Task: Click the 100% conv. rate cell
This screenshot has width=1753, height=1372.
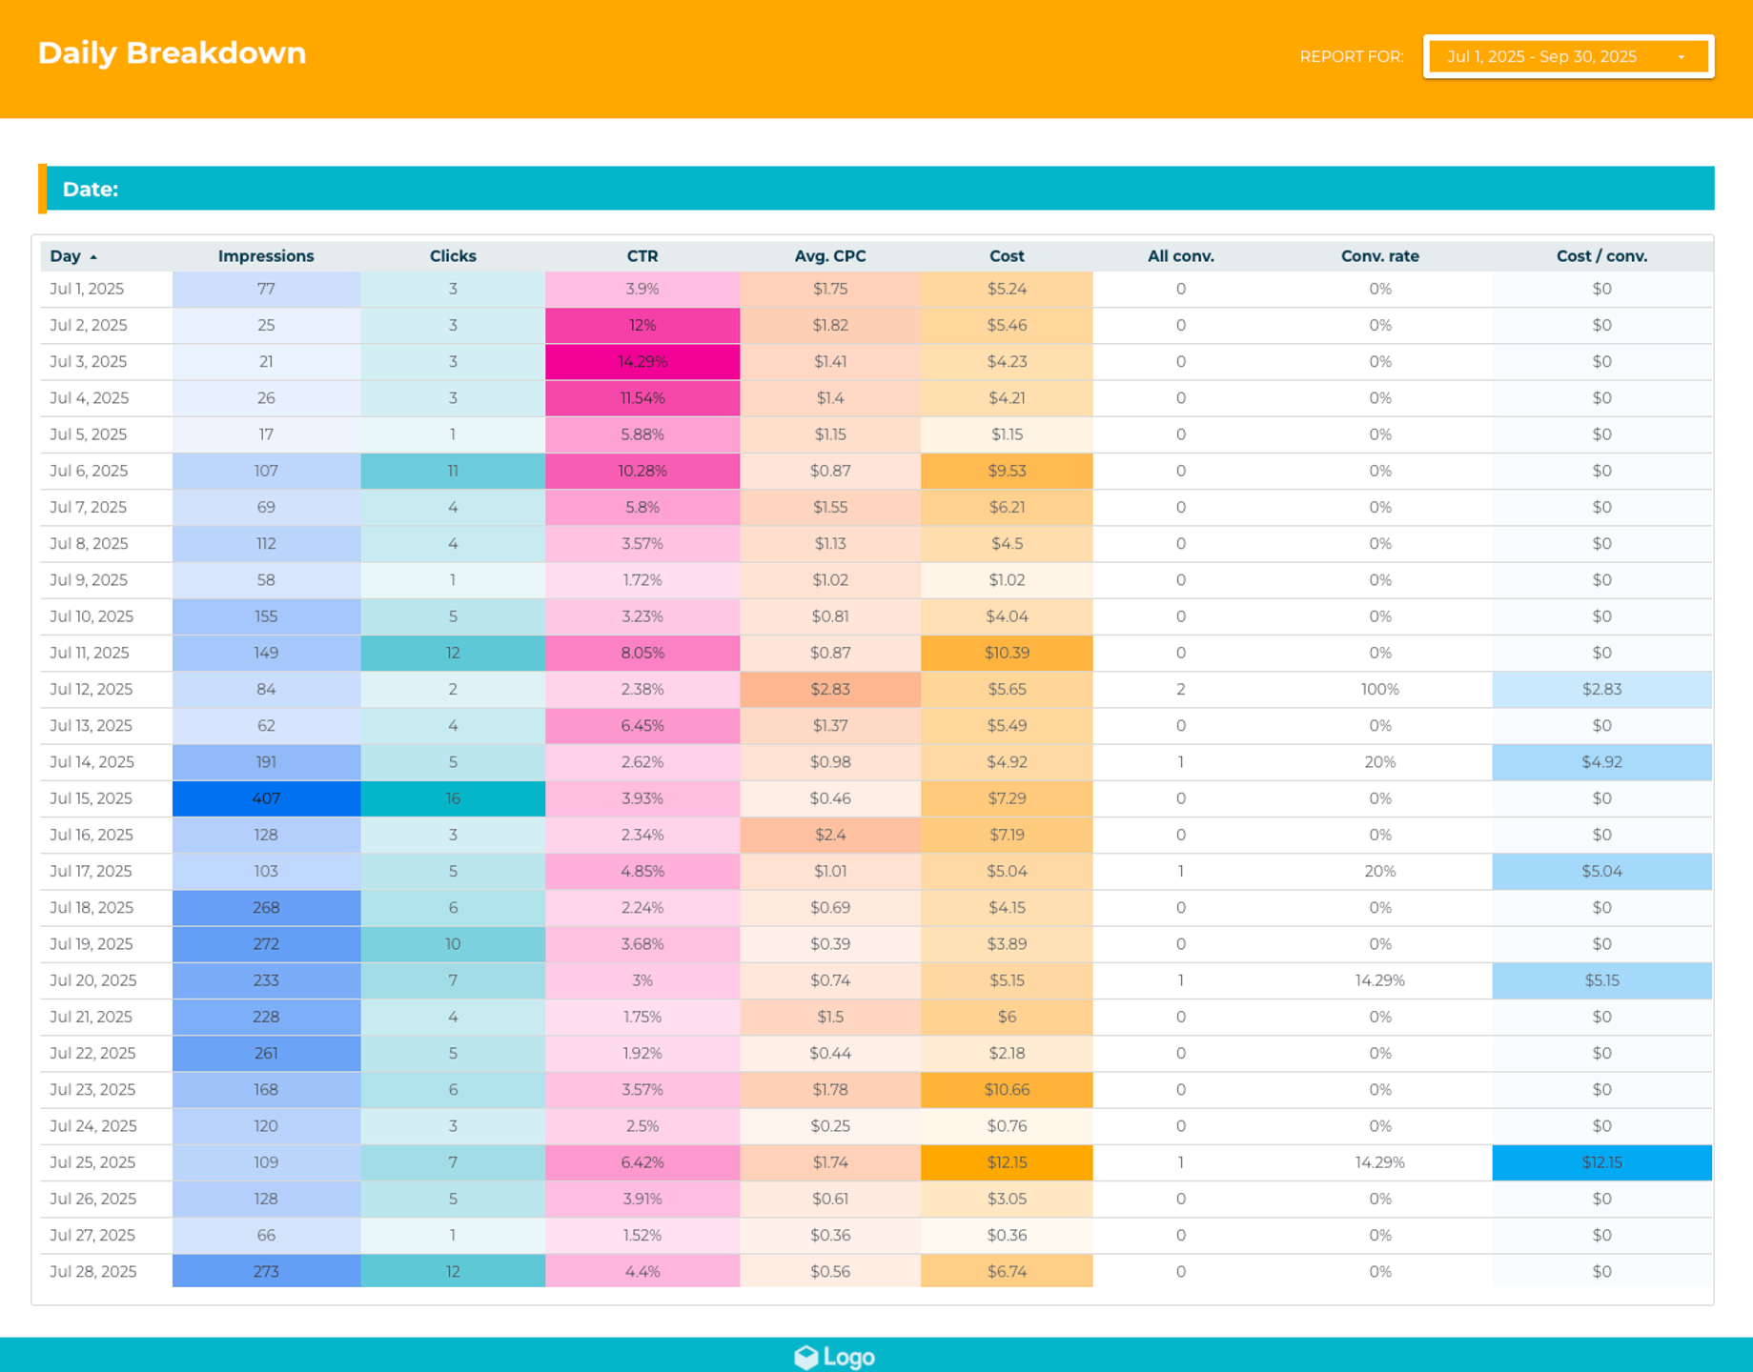Action: (x=1380, y=689)
